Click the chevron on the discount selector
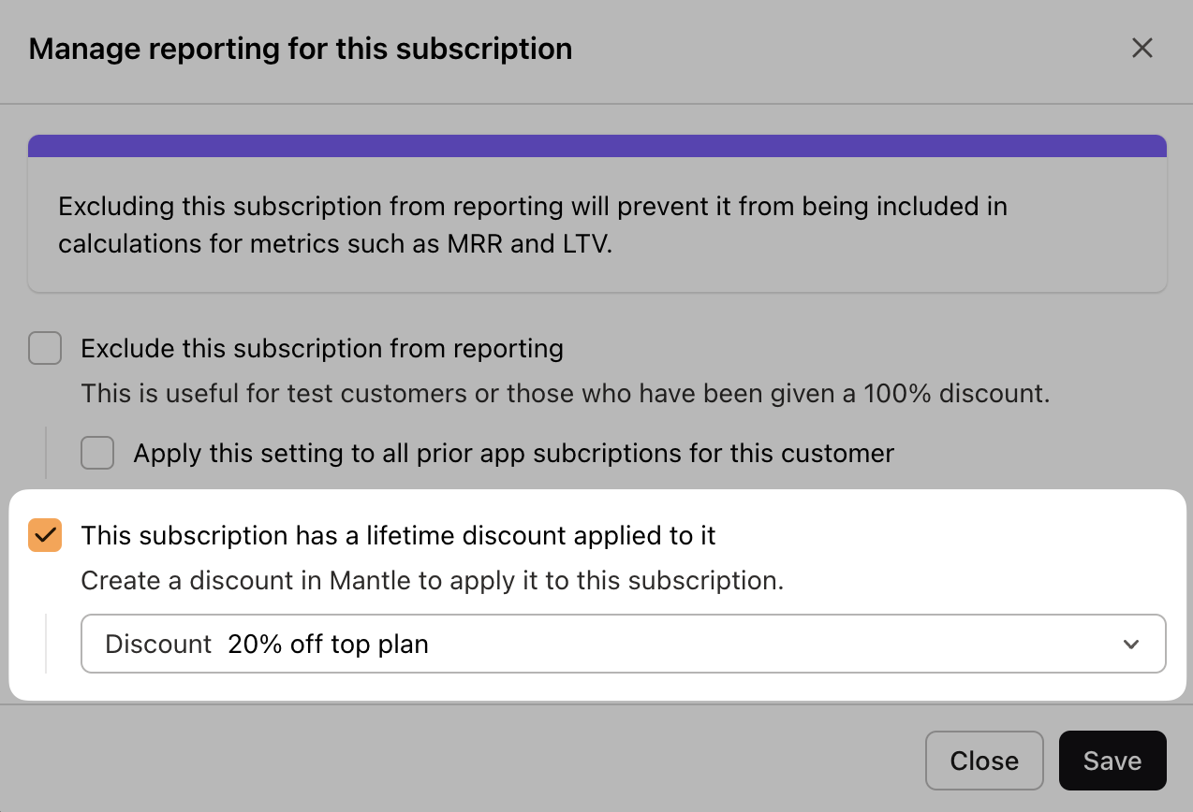The height and width of the screenshot is (812, 1193). [x=1131, y=644]
